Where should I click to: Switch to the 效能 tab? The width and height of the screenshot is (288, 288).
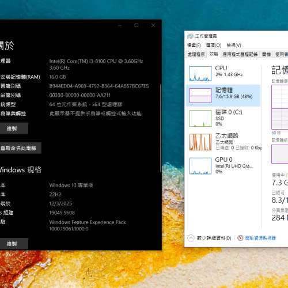click(214, 54)
